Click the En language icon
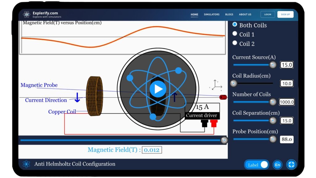316x178 pixels. [x=277, y=165]
